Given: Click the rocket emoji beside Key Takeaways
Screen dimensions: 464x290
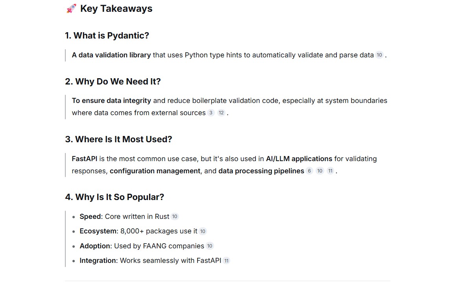Looking at the screenshot, I should click(x=71, y=9).
